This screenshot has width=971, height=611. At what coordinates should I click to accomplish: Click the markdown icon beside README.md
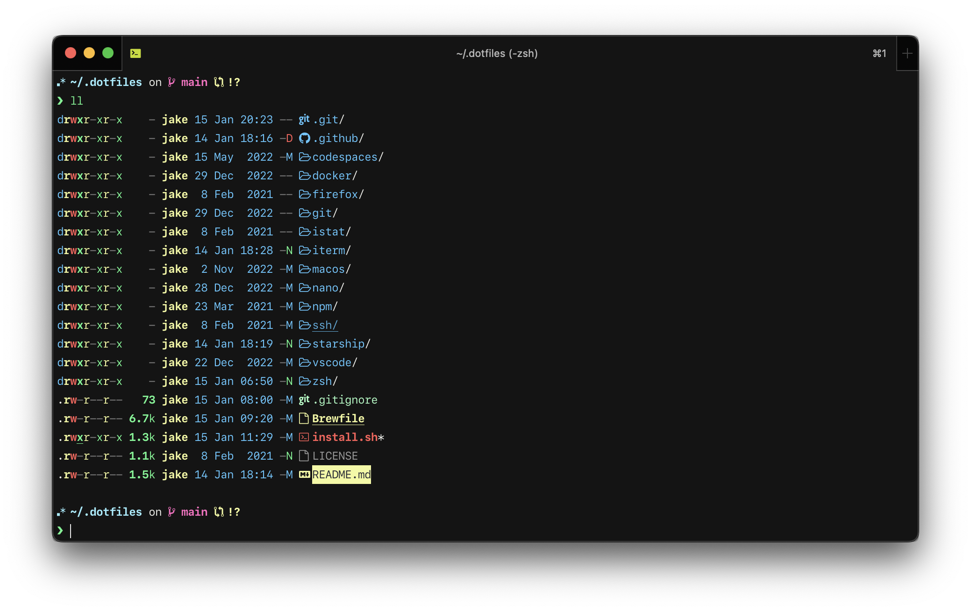304,475
